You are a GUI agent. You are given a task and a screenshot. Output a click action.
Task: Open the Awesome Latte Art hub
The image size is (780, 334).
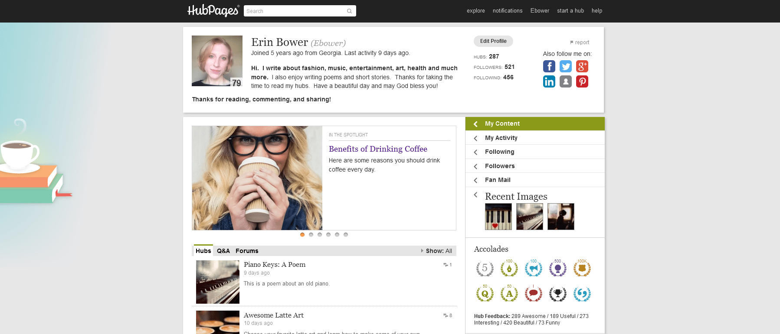point(274,315)
